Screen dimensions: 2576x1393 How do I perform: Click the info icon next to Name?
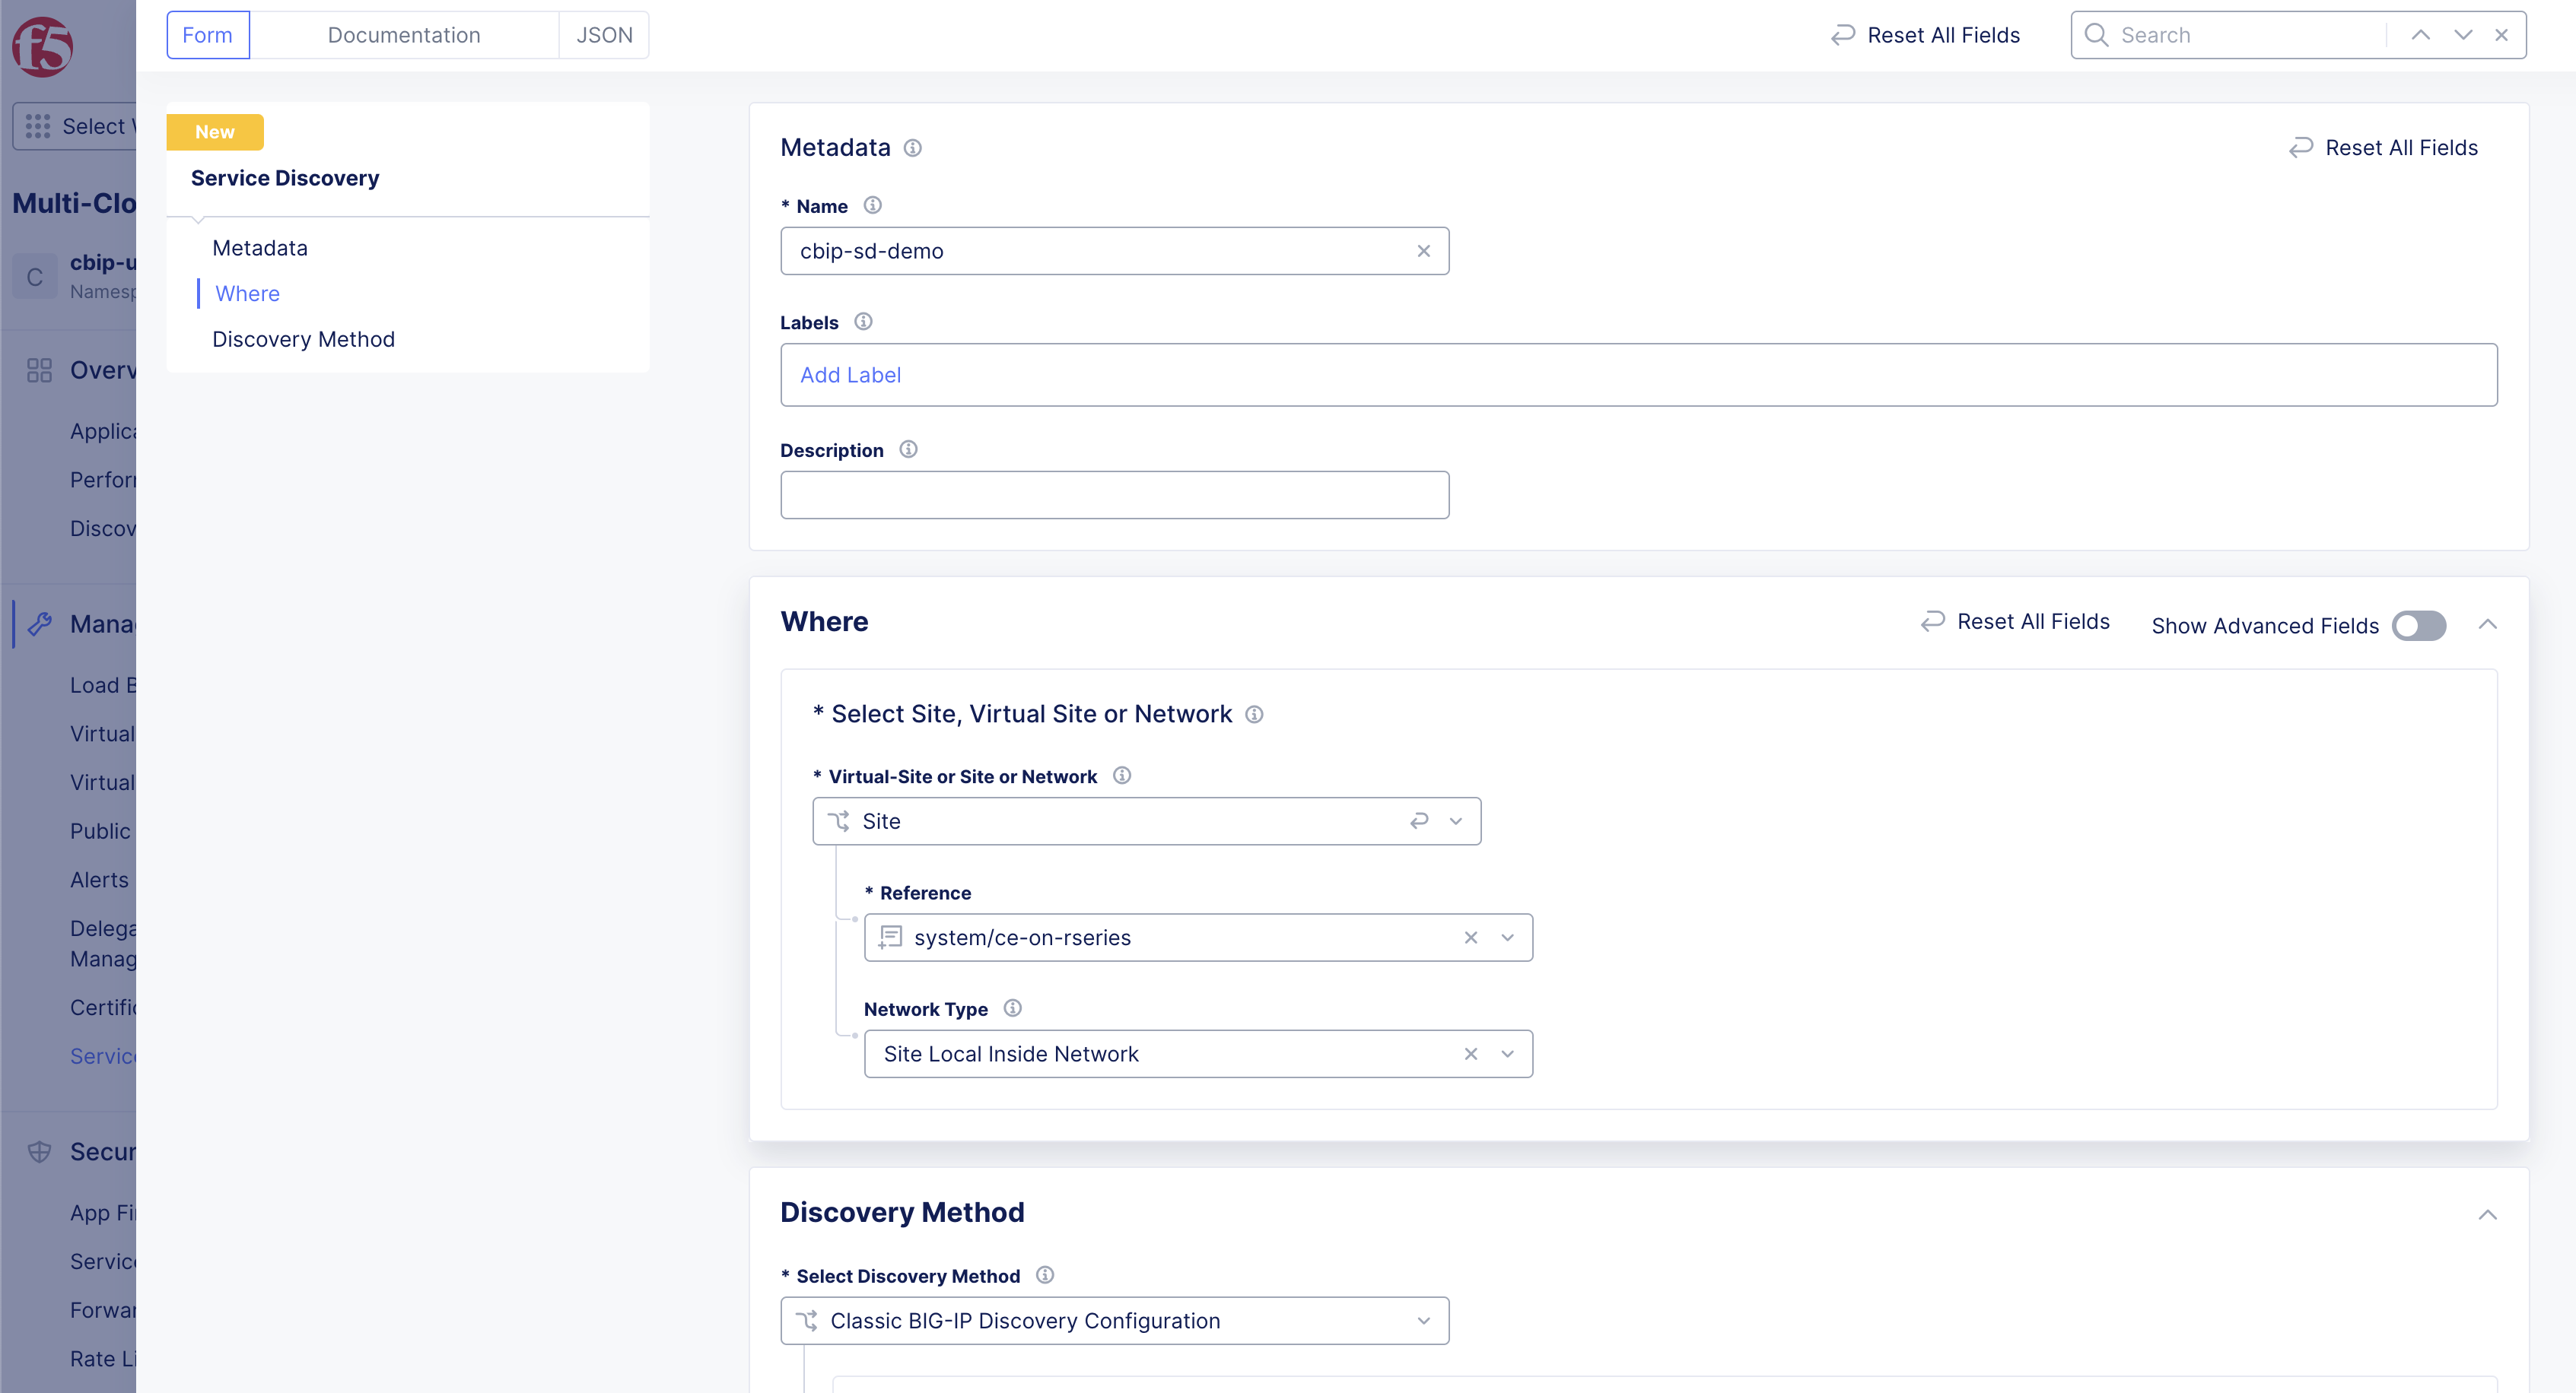coord(872,205)
